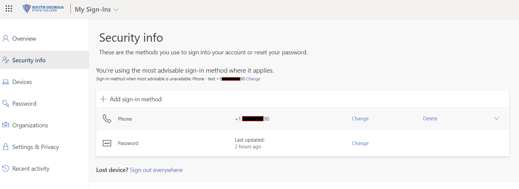Click the Password key icon in sidebar
519x189 pixels.
pos(6,104)
